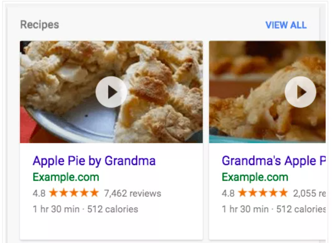
Task: Open the Grandma's Apple Pie title link
Action: 274,161
